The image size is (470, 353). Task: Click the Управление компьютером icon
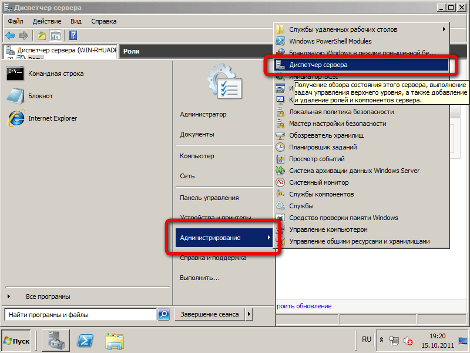(x=280, y=229)
